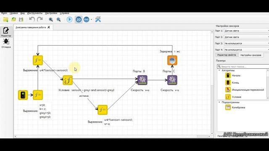Open the wrench and screwdriver settings tool
This screenshot has height=151, width=269.
click(x=98, y=20)
